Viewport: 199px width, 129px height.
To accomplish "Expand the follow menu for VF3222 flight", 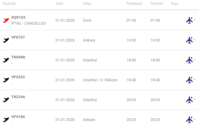I will 195,79.
